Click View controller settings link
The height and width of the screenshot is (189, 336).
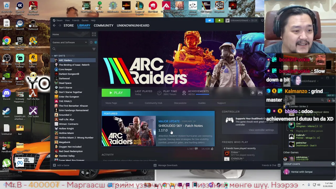click(x=261, y=130)
